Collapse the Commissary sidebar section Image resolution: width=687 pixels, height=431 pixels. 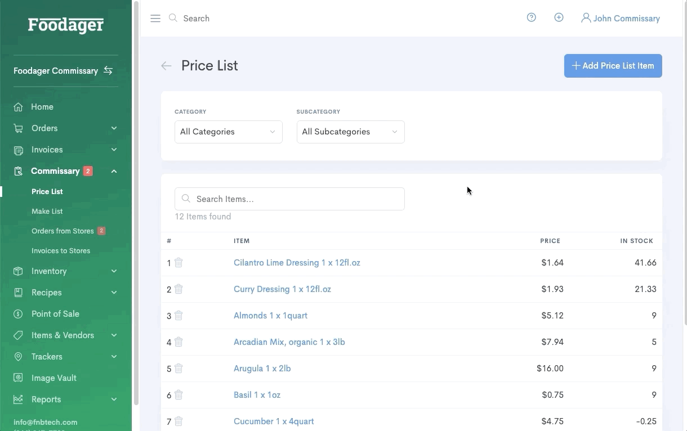coord(114,171)
